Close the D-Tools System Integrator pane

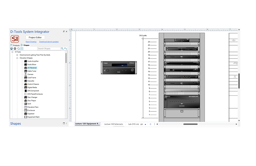click(67, 31)
